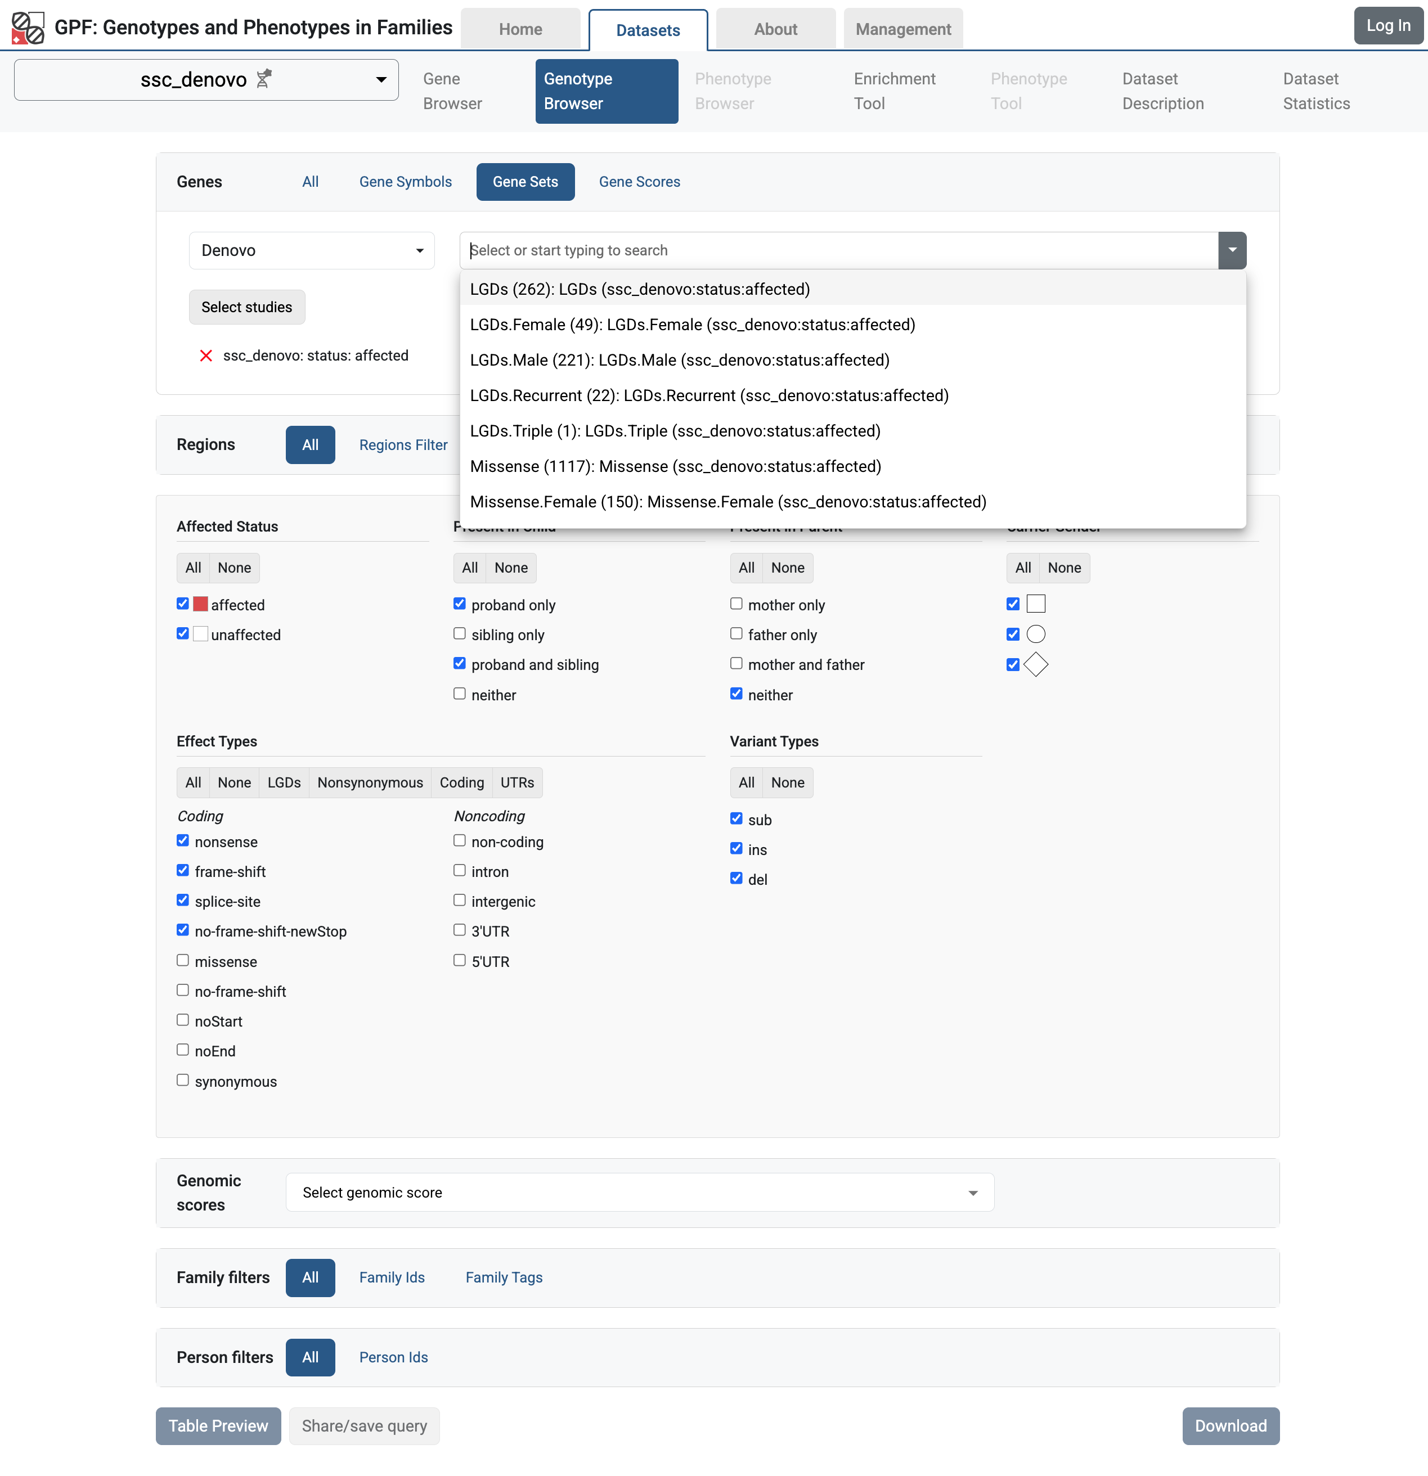The height and width of the screenshot is (1476, 1428).
Task: Click the DNA helix icon beside ssc_denovo
Action: click(x=264, y=78)
